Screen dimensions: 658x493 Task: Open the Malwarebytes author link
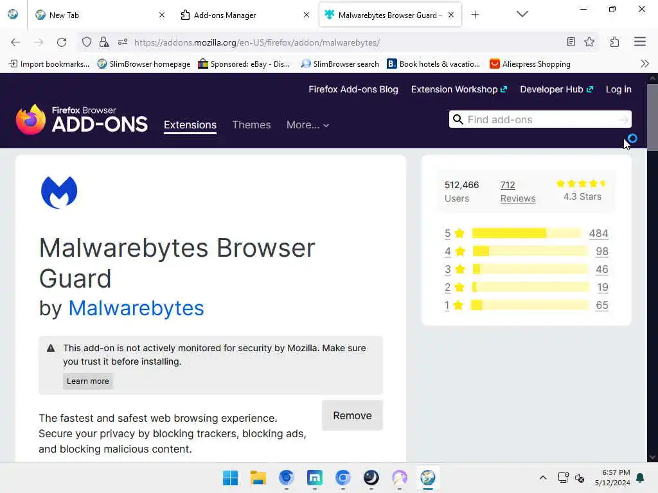(136, 308)
